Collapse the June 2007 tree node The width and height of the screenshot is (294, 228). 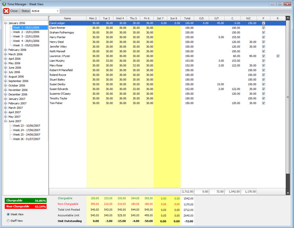tap(6, 121)
